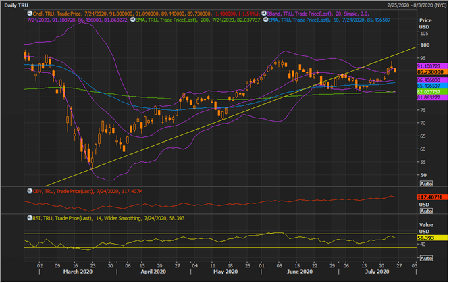Select the BBand, TRU, Trade Price(Last) legend text
This screenshot has height=283, width=449.
318,14
